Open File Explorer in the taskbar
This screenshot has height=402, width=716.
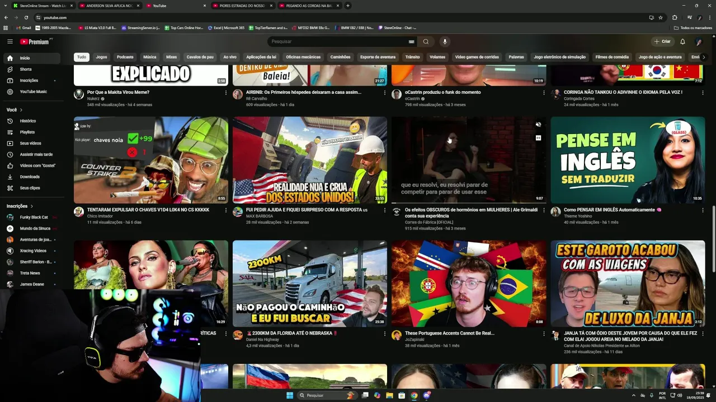click(389, 395)
